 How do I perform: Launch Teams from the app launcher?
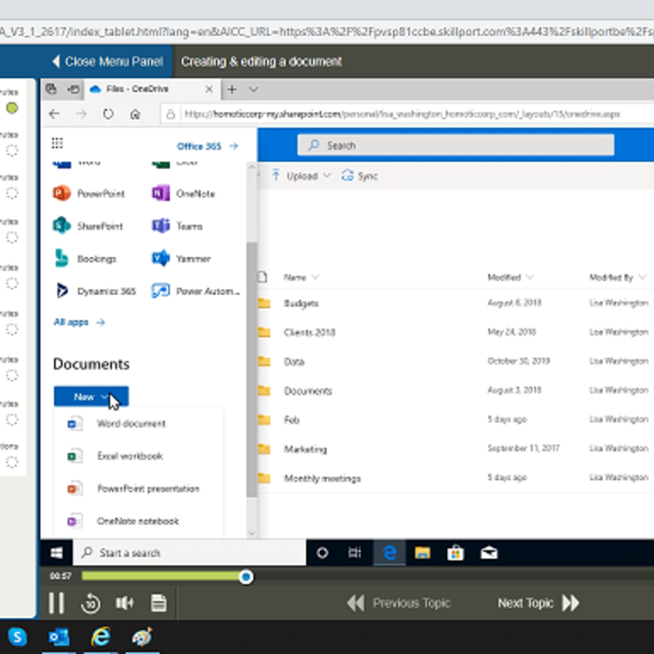pyautogui.click(x=177, y=226)
